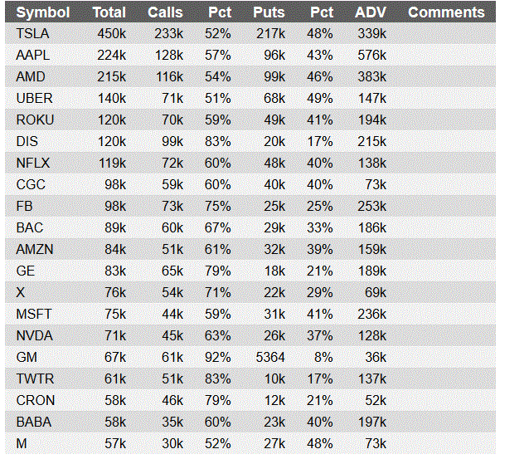Select the AMD row symbol
Viewport: 529px width, 464px height.
click(x=31, y=77)
